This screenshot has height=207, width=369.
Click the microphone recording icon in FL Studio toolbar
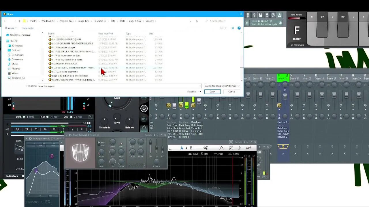click(x=248, y=15)
